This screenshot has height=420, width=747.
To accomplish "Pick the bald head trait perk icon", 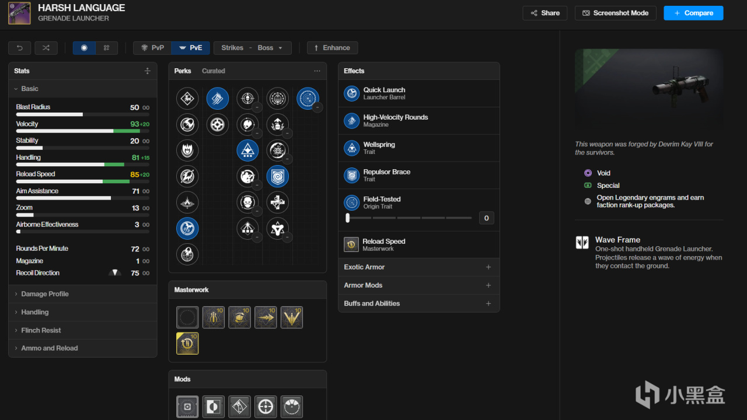I will (x=247, y=202).
